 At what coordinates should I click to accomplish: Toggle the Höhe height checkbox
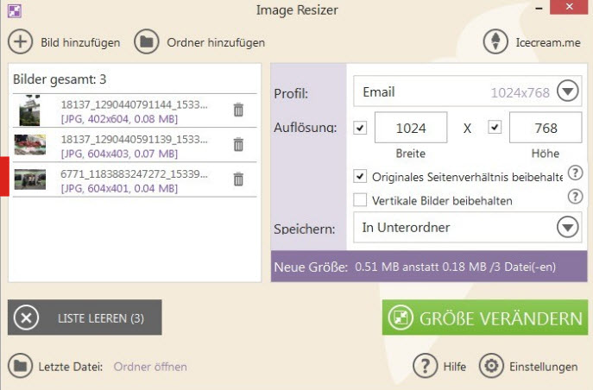pos(495,127)
